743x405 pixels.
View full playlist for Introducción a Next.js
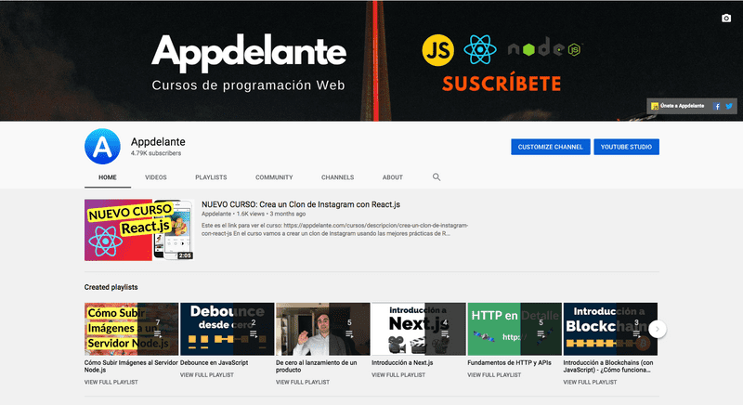point(398,374)
